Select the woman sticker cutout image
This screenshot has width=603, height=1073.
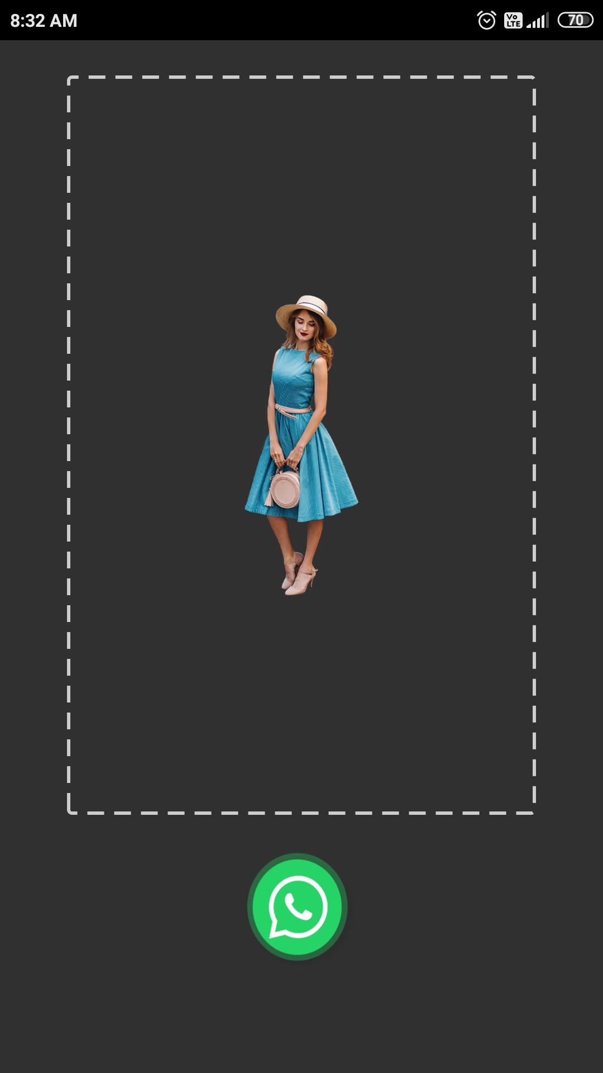(x=301, y=445)
